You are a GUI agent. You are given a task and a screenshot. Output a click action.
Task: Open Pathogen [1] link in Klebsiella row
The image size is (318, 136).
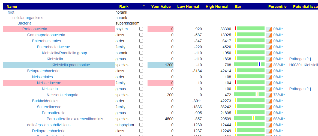click(300, 59)
